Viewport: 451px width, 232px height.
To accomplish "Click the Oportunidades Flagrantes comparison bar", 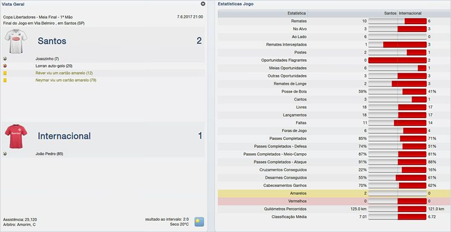I will [398, 60].
